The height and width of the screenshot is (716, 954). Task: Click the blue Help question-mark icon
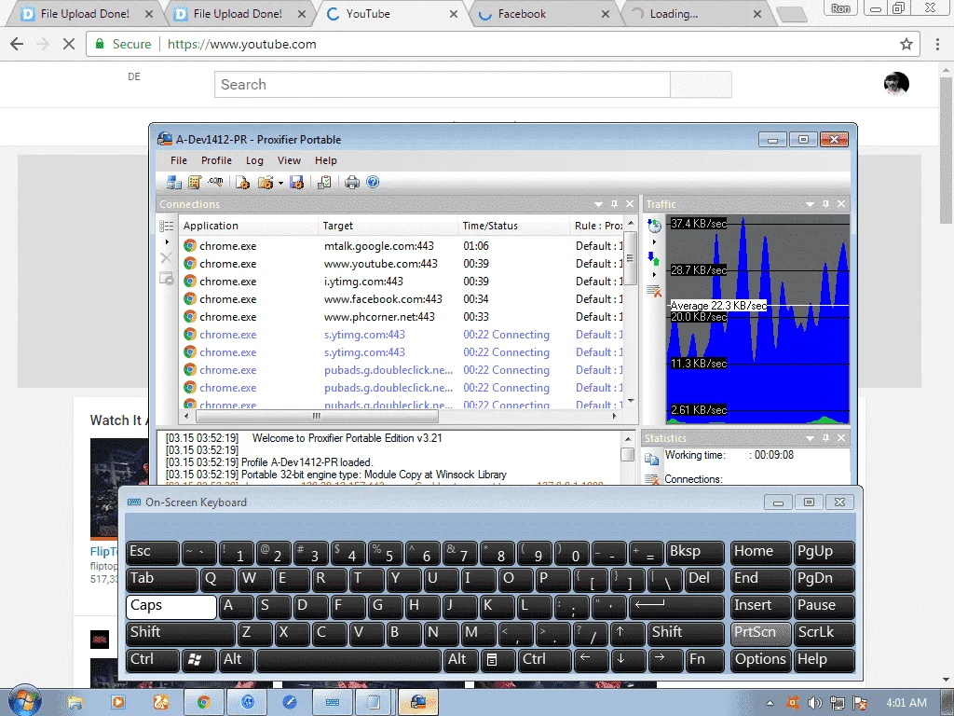click(373, 182)
